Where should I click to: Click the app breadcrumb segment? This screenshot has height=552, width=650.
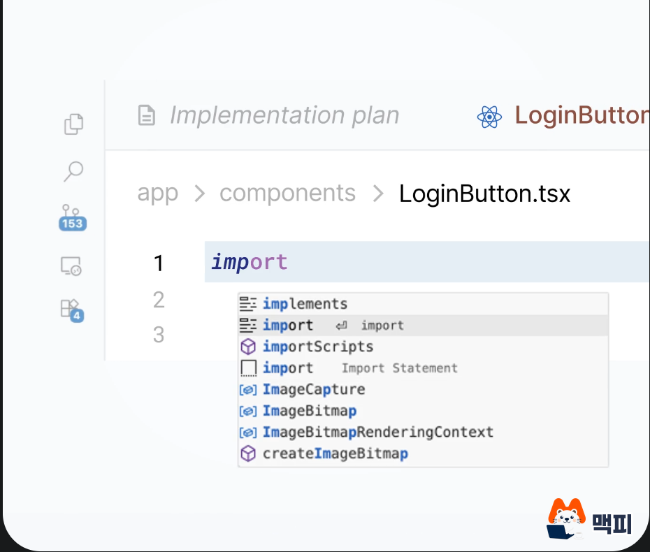158,193
